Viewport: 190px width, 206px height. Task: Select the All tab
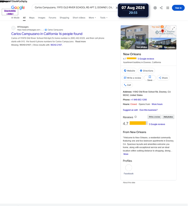(x=24, y=18)
